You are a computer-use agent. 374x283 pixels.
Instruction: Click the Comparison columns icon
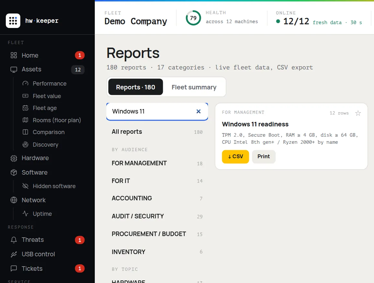[x=25, y=132]
